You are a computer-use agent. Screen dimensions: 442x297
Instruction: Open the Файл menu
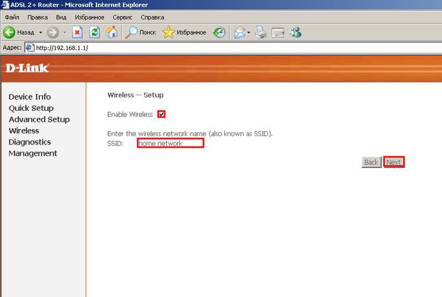point(11,16)
